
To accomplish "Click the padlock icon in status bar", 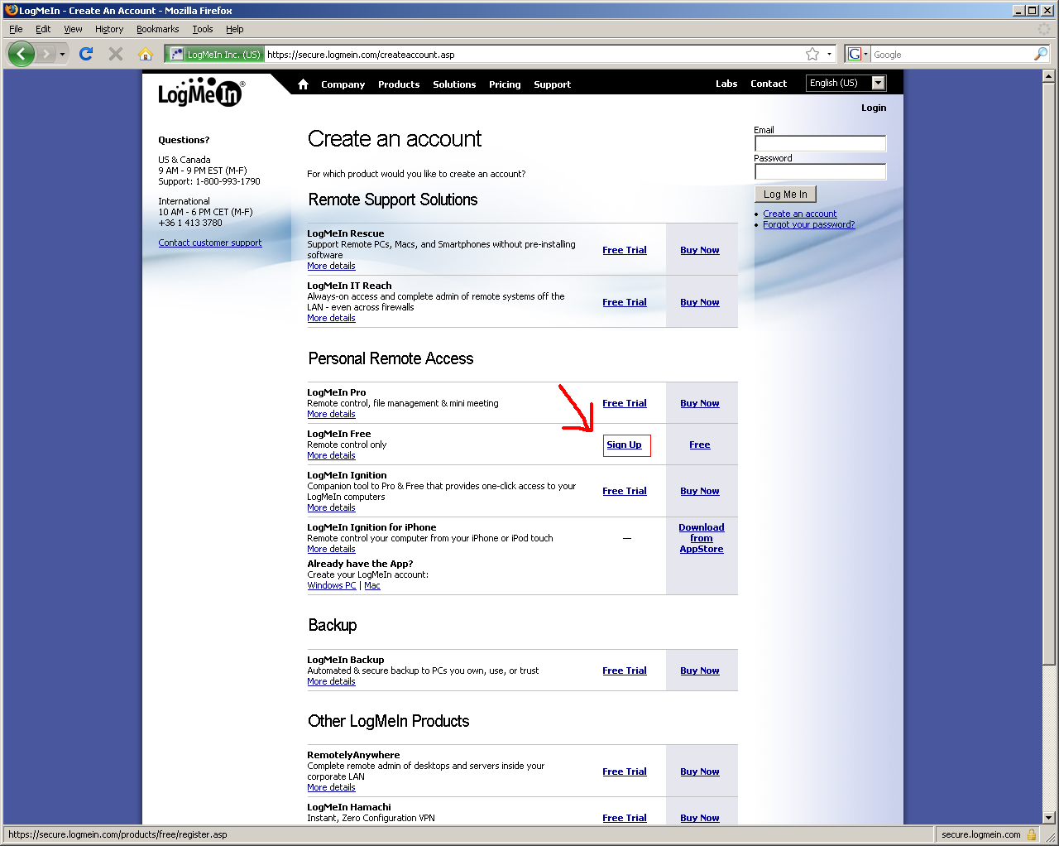I will pos(1032,834).
